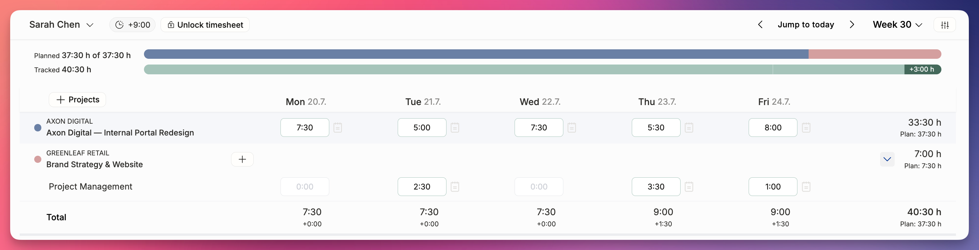This screenshot has height=250, width=979.
Task: Open the Sarah Chen user dropdown
Action: coord(61,25)
